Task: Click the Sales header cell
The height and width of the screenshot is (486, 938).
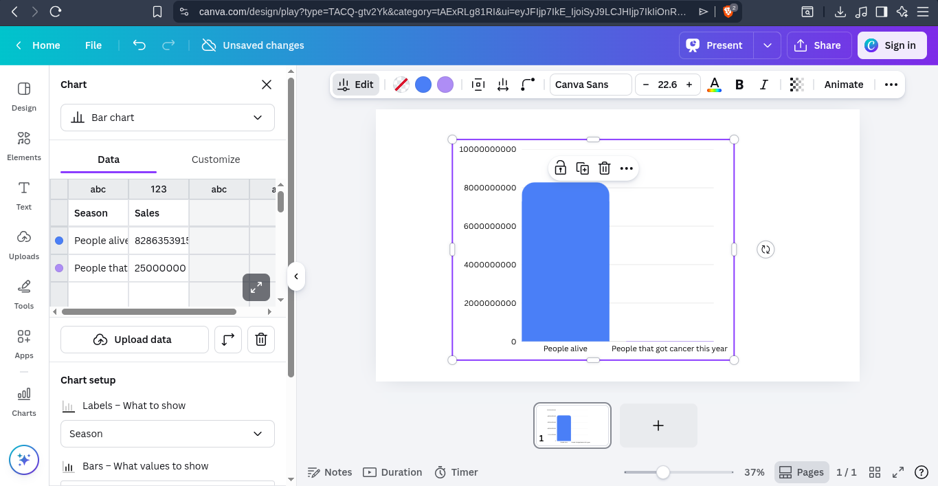Action: 159,213
